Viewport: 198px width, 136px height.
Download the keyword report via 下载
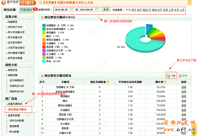[171, 76]
